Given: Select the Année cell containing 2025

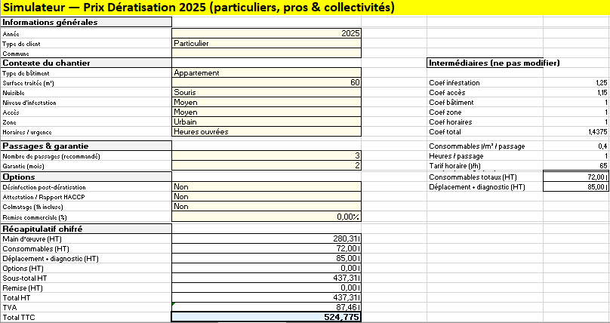Looking at the screenshot, I should click(x=267, y=33).
